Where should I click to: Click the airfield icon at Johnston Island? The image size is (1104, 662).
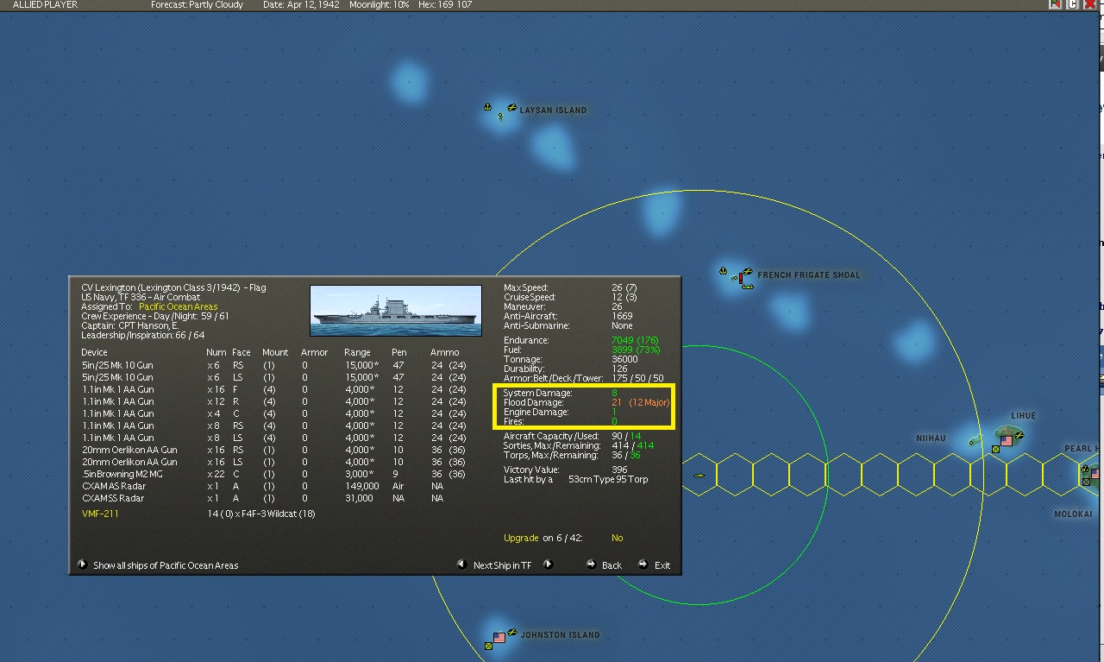tap(511, 633)
